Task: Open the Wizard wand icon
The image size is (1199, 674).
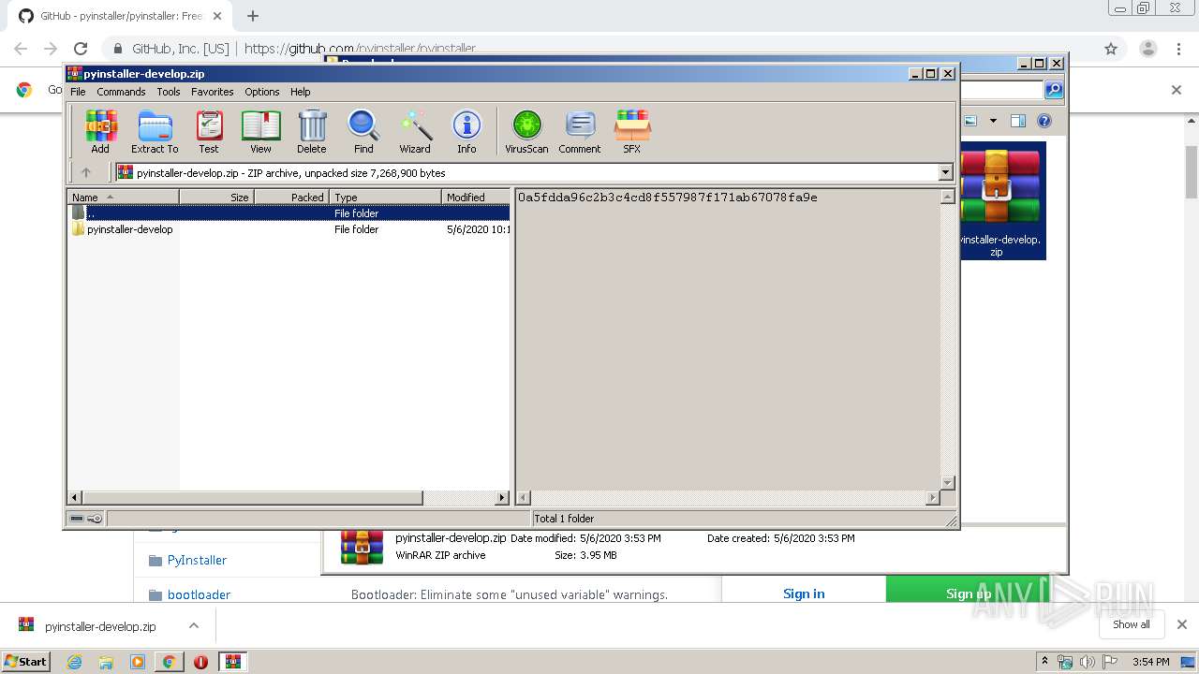Action: coord(415,132)
